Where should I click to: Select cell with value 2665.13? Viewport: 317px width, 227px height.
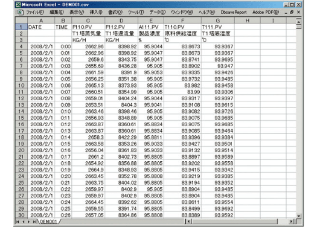(x=88, y=85)
